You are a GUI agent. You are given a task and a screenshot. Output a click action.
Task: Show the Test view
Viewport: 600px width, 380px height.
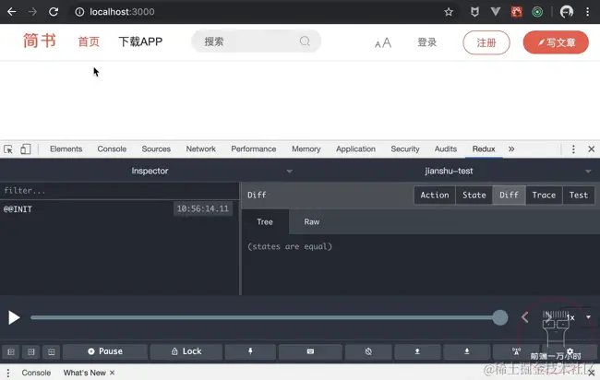pos(579,195)
